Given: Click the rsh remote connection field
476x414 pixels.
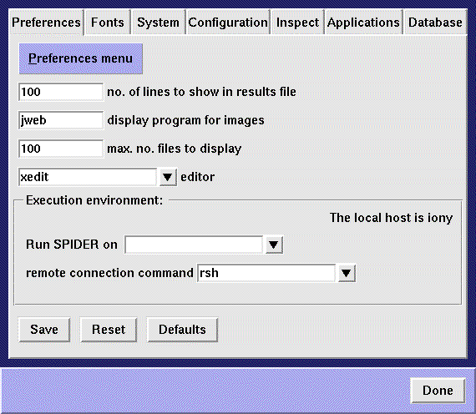Looking at the screenshot, I should (266, 273).
